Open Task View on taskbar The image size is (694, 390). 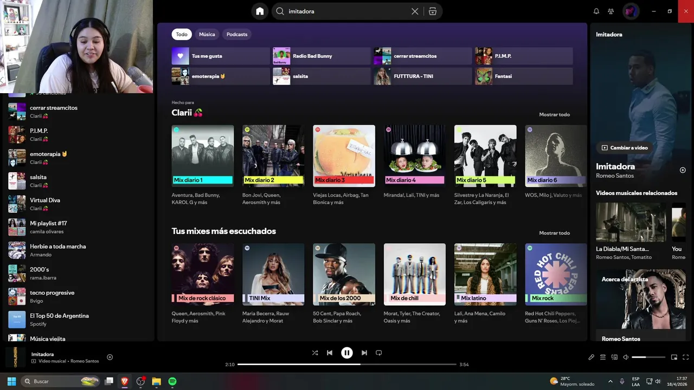click(x=109, y=381)
